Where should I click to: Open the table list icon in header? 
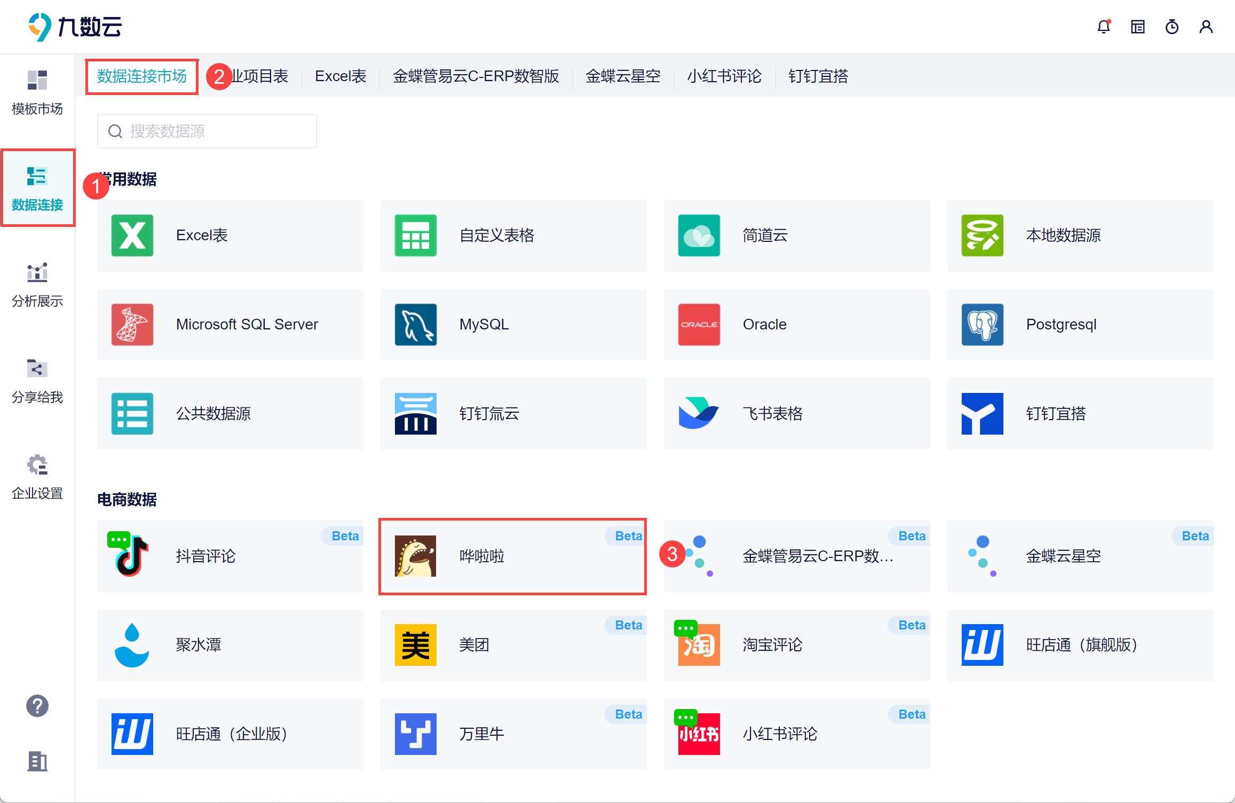click(1137, 27)
